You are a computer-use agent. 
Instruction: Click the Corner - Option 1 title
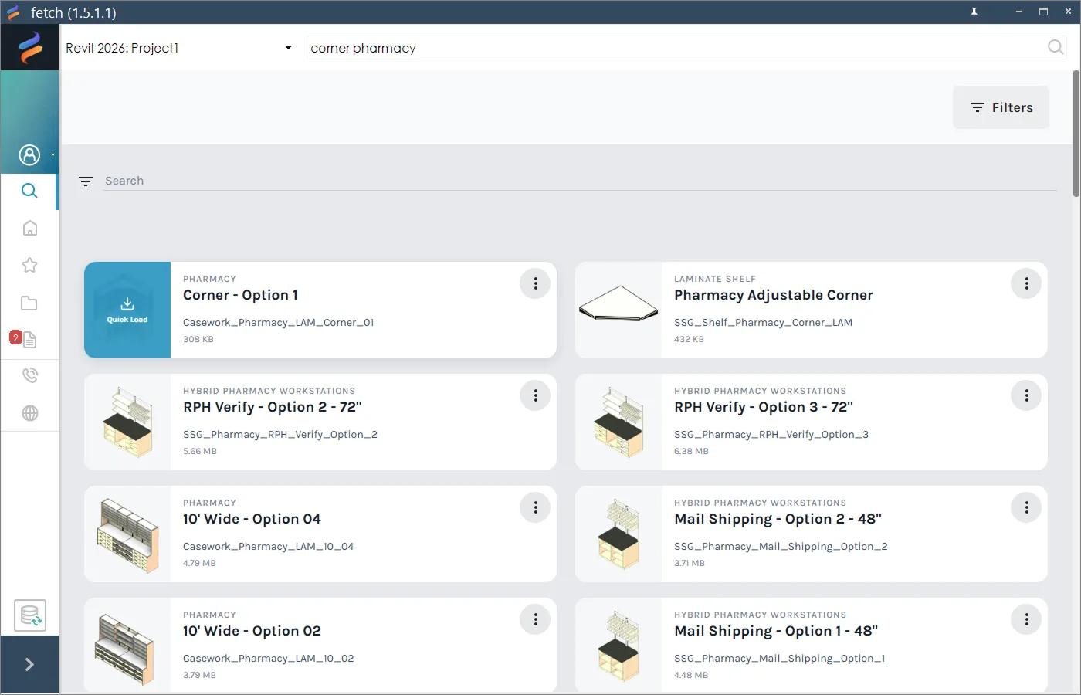pos(240,295)
